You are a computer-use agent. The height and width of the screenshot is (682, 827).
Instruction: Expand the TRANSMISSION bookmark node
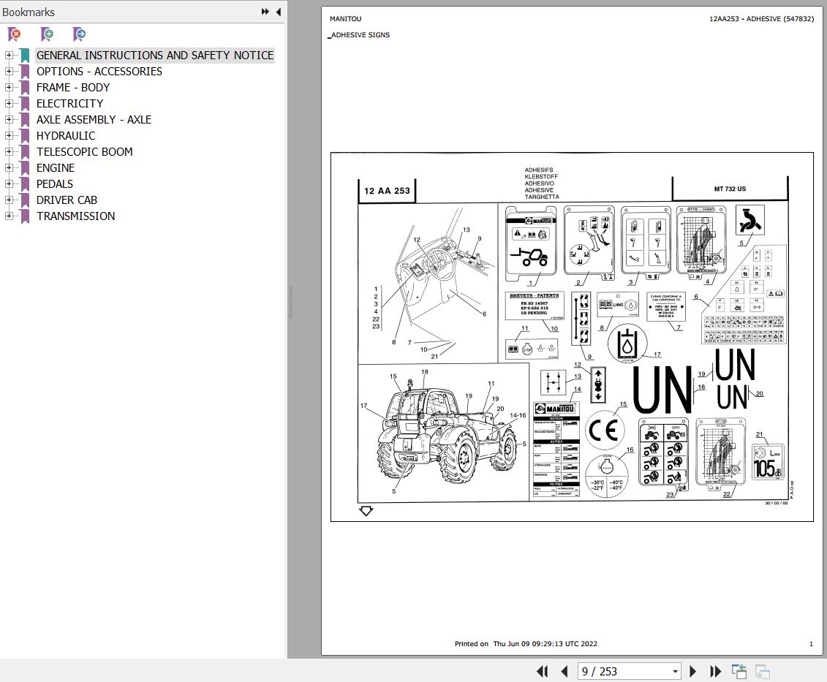click(9, 216)
